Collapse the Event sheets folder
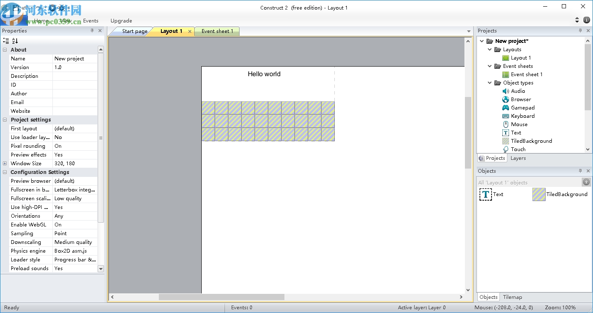The width and height of the screenshot is (593, 313). (x=490, y=66)
